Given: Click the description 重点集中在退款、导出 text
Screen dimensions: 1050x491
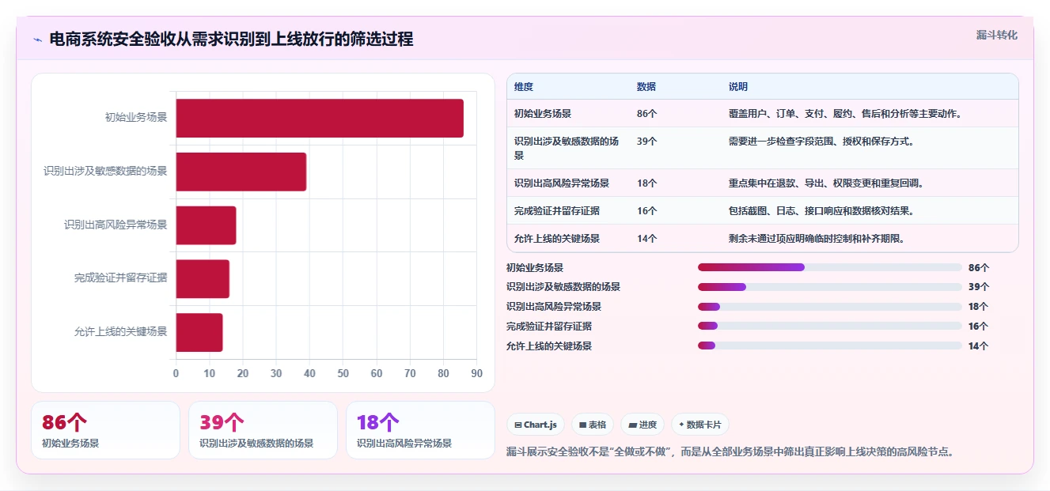Looking at the screenshot, I should pos(826,183).
